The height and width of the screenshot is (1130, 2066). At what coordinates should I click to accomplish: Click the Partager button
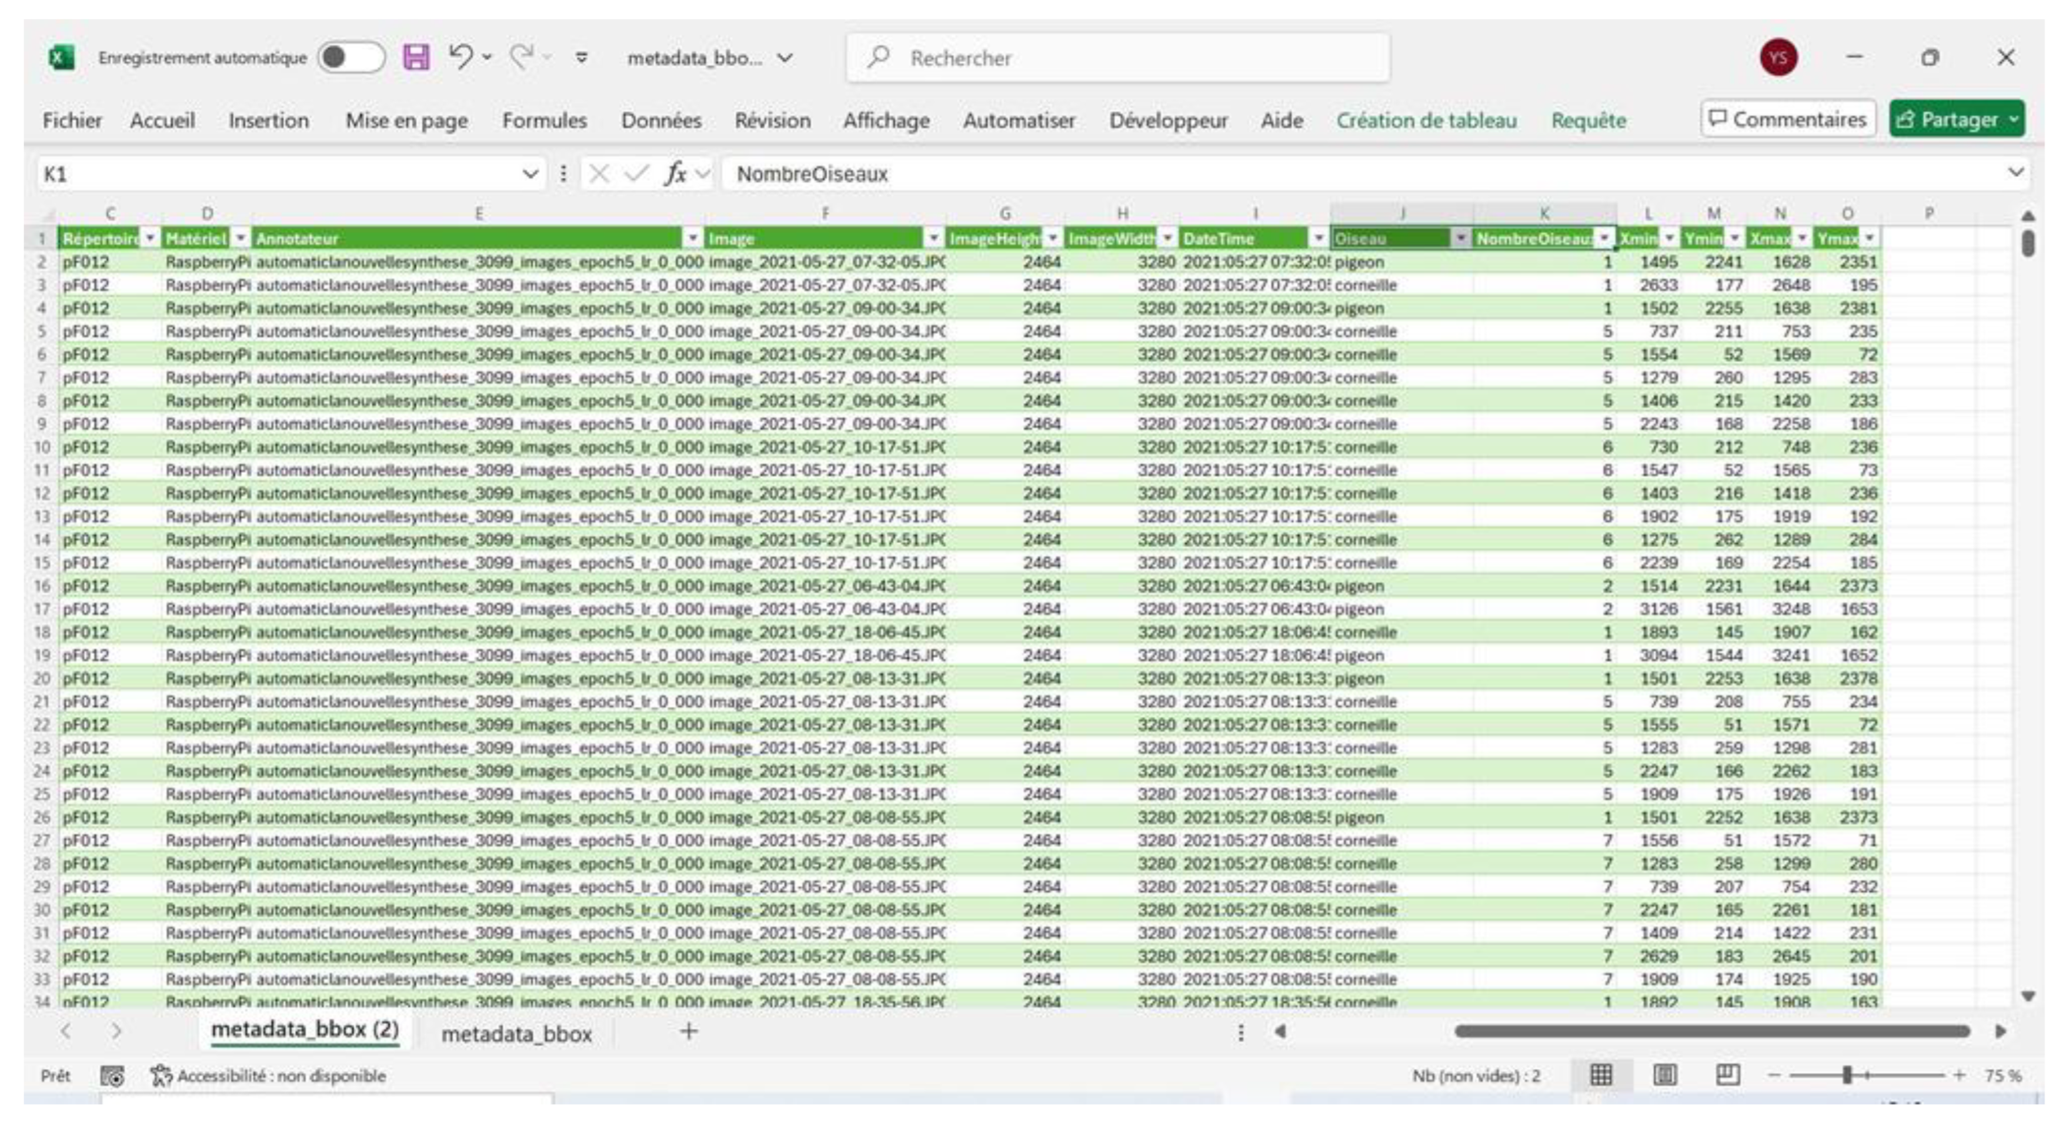pos(1949,119)
